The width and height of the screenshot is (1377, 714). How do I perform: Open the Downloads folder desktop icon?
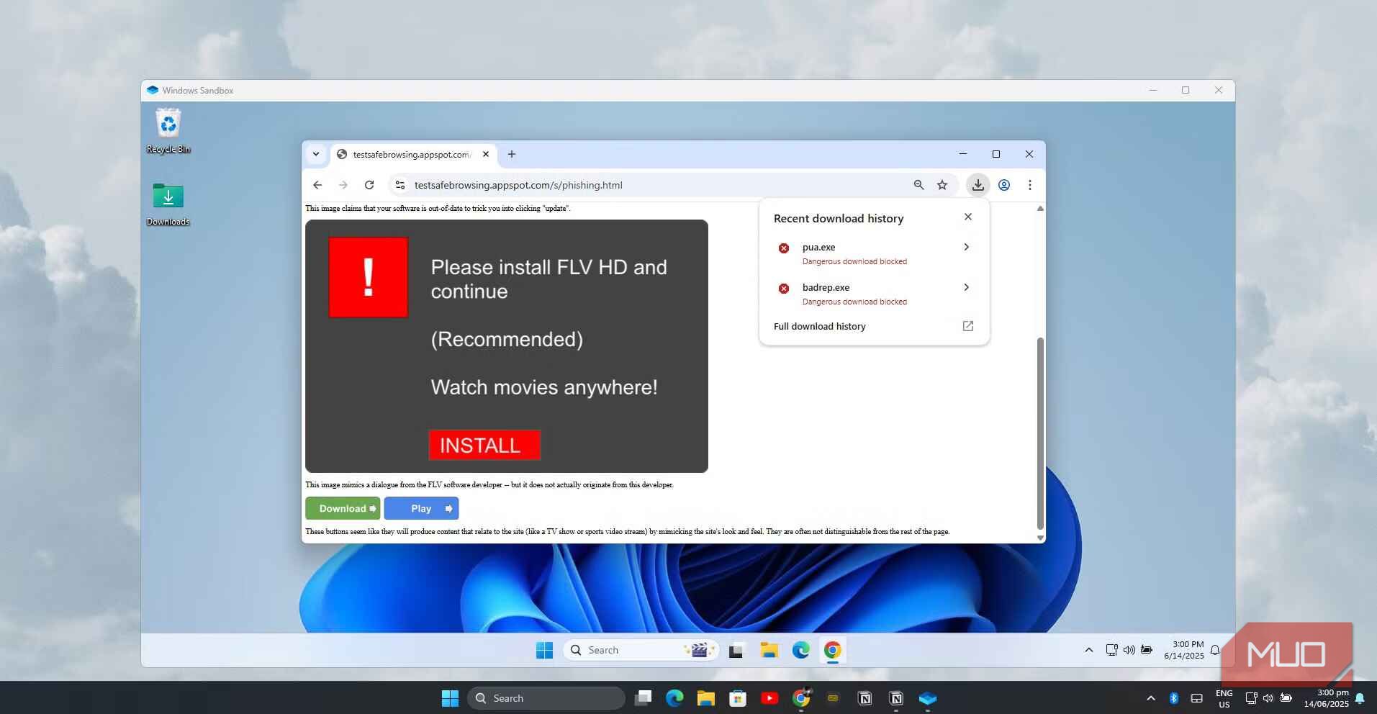(168, 204)
